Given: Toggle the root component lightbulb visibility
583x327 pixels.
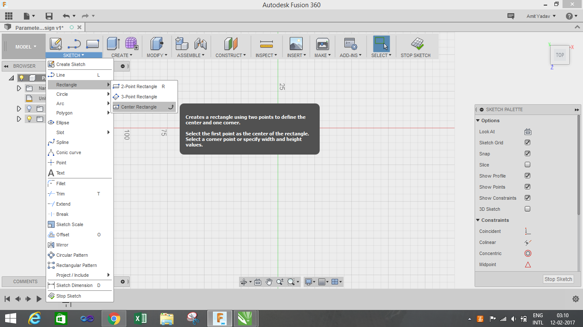Looking at the screenshot, I should point(21,78).
